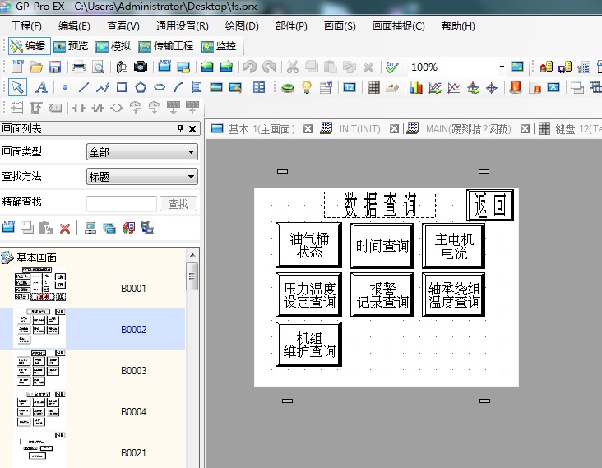The image size is (602, 468).
Task: Select the B0003 screen thumbnail
Action: point(39,370)
